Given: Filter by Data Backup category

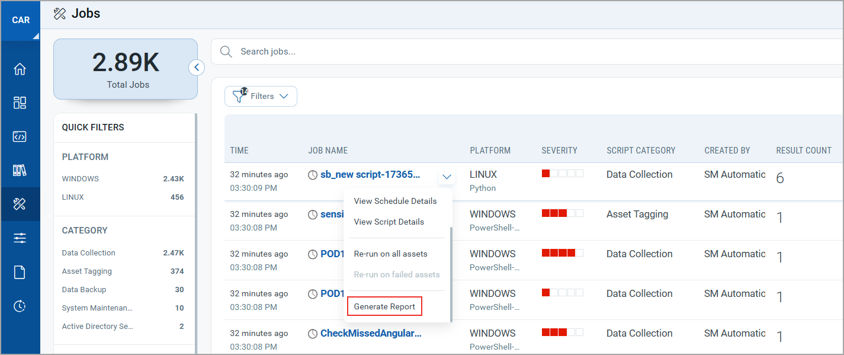Looking at the screenshot, I should (123, 289).
